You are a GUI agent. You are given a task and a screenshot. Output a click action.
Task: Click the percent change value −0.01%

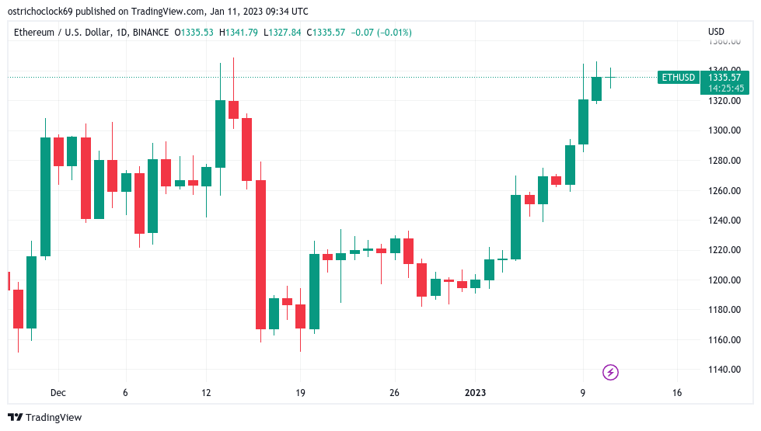click(x=395, y=33)
